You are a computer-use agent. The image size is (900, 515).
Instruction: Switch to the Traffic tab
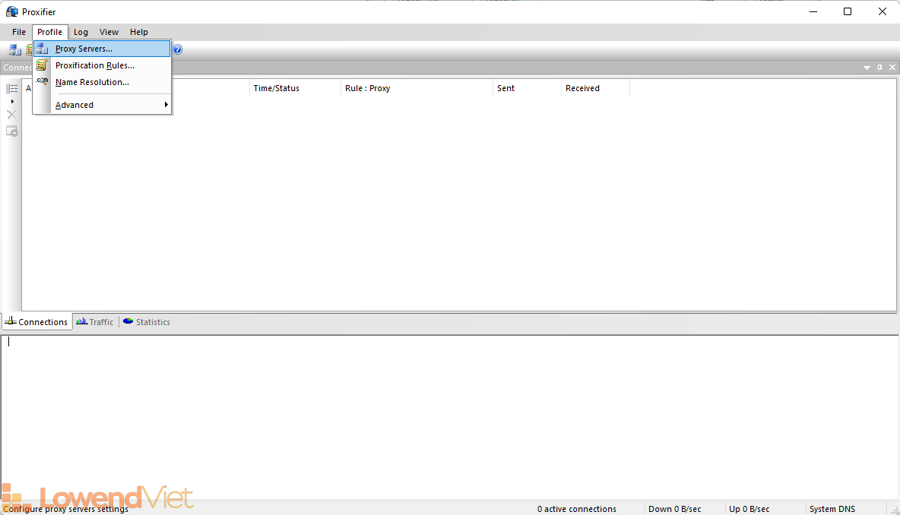(95, 322)
